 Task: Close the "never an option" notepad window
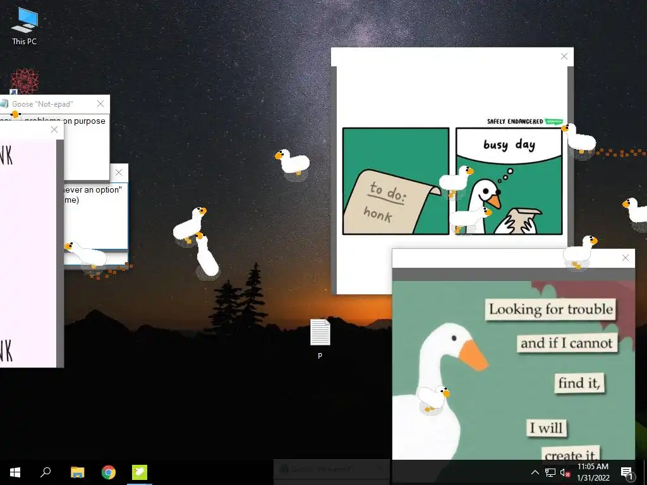[x=119, y=172]
